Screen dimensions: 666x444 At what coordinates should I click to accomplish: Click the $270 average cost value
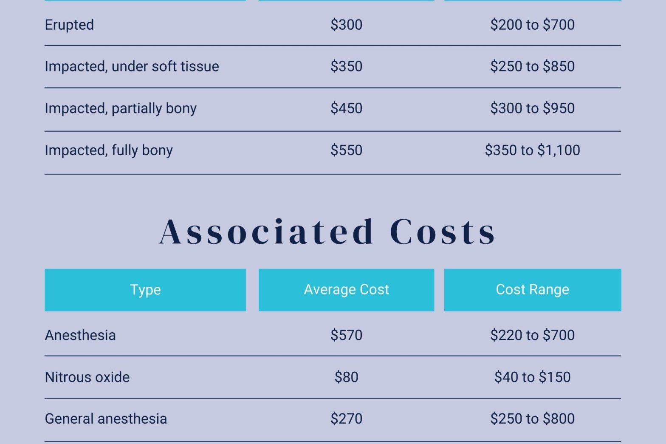[x=346, y=419]
